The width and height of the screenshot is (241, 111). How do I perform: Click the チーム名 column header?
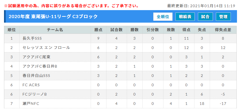pyautogui.click(x=55, y=30)
